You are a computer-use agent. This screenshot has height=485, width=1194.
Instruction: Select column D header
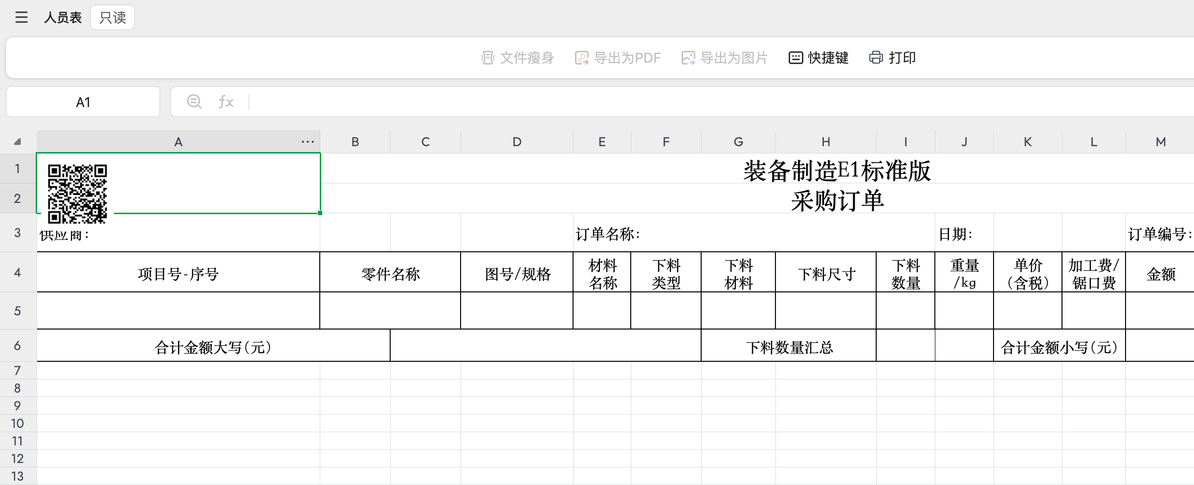coord(517,142)
